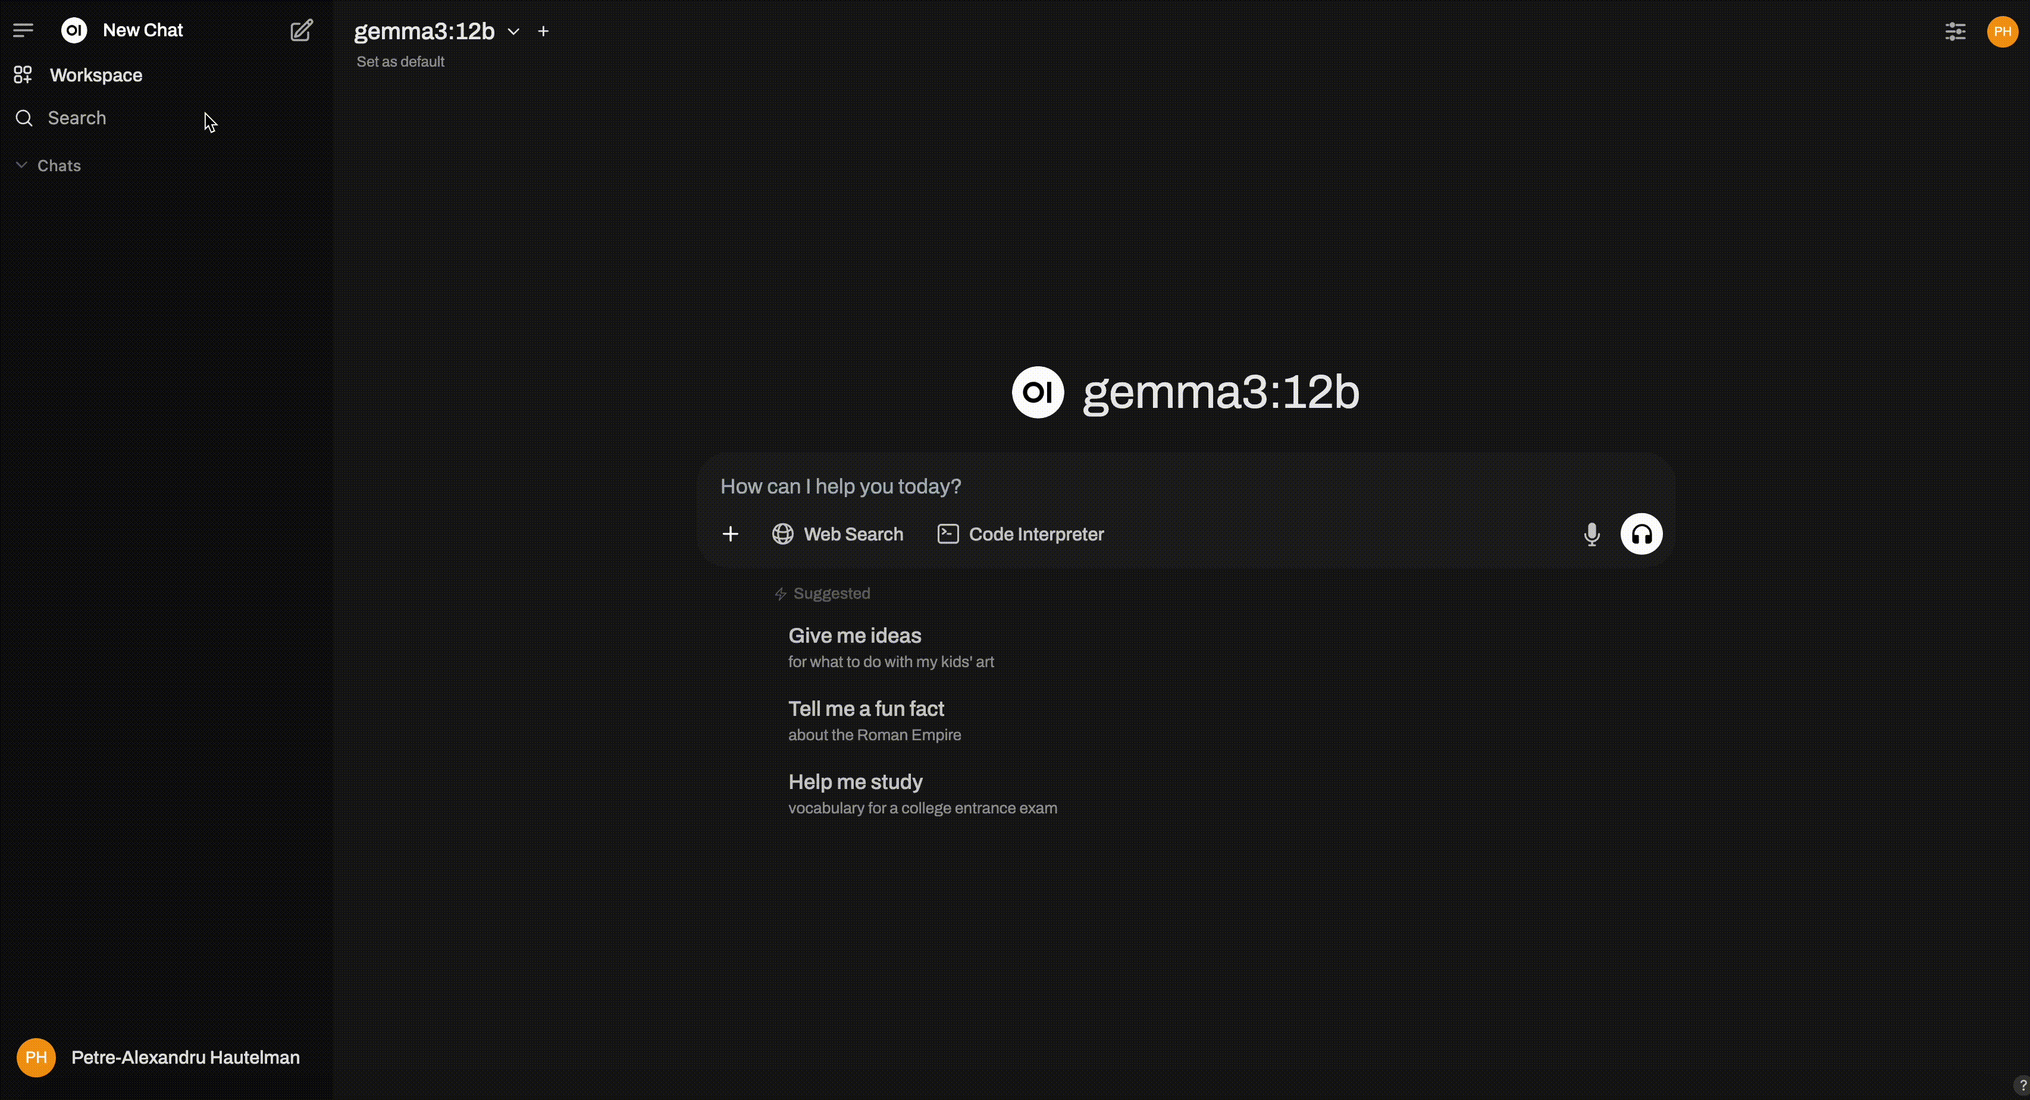Click the Search magnifier icon in the sidebar

point(24,118)
